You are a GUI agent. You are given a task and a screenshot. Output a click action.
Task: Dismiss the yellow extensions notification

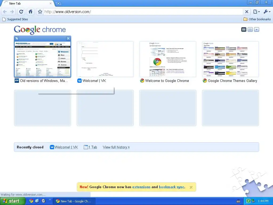[x=191, y=187]
